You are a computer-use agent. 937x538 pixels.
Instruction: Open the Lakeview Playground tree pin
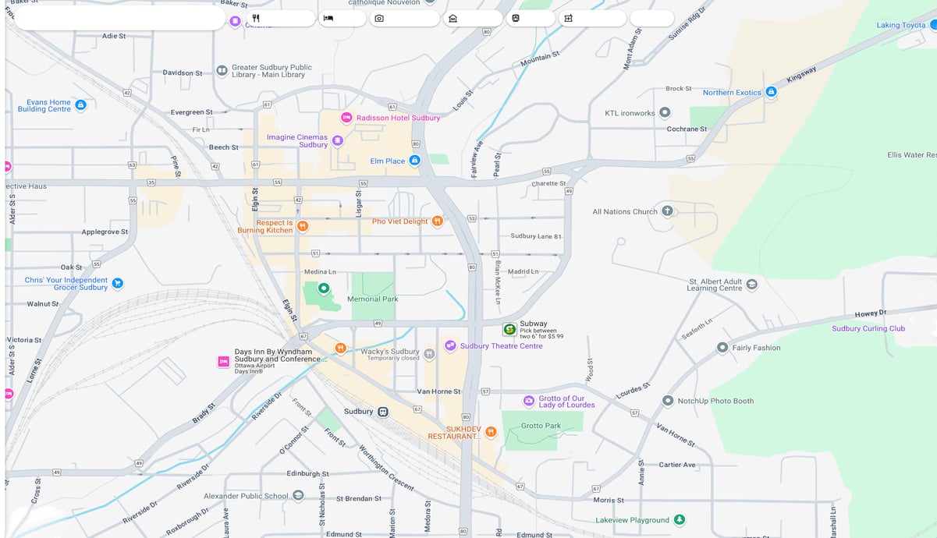tap(680, 520)
